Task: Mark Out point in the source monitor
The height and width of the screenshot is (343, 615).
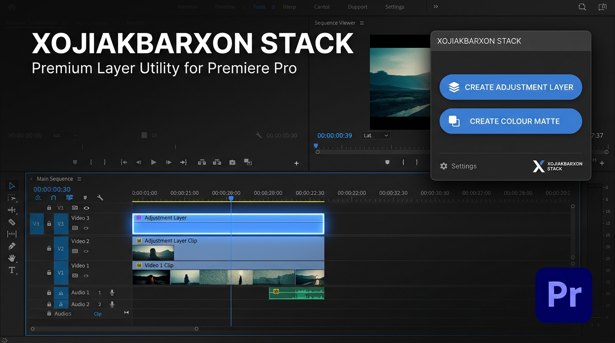Action: click(x=105, y=163)
